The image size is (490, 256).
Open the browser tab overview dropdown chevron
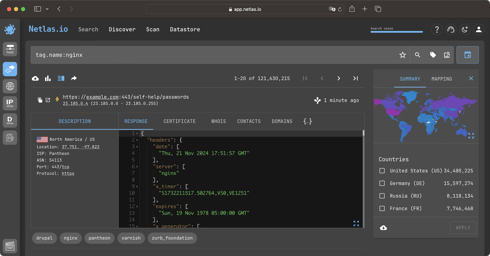click(x=47, y=9)
